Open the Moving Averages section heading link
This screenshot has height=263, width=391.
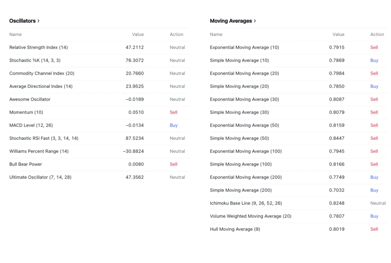coord(231,21)
